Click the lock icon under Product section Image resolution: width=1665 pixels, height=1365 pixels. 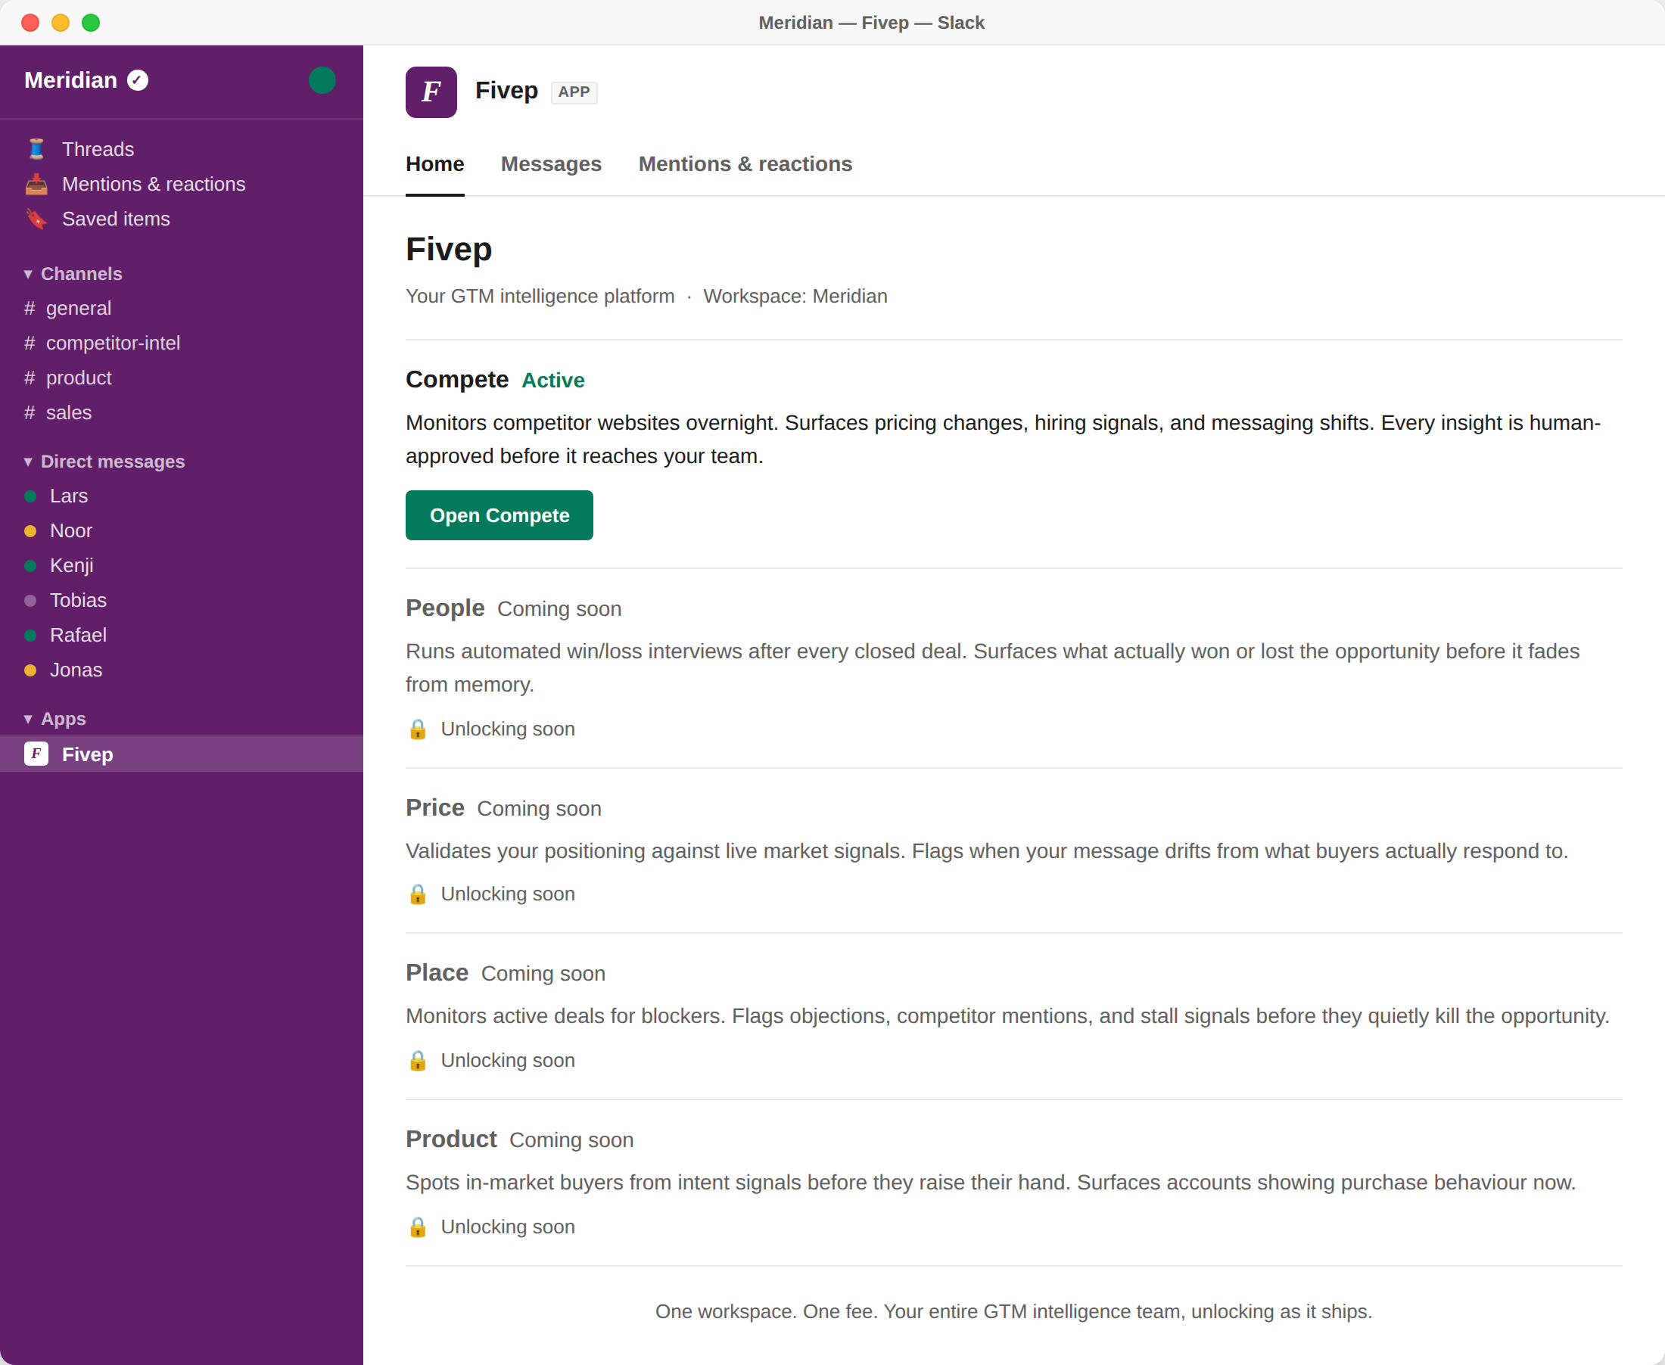(x=418, y=1227)
